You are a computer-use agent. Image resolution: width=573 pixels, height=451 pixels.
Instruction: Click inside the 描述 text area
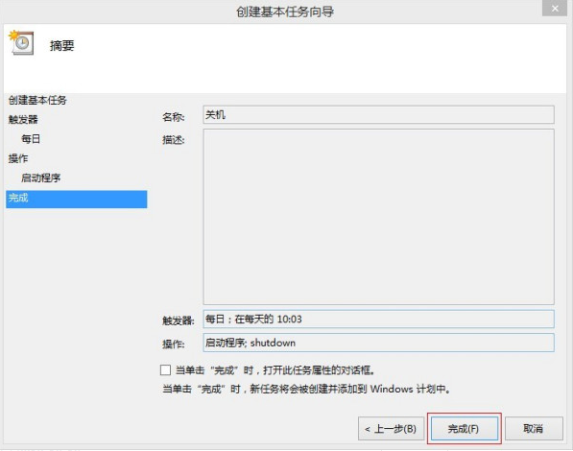pyautogui.click(x=378, y=217)
